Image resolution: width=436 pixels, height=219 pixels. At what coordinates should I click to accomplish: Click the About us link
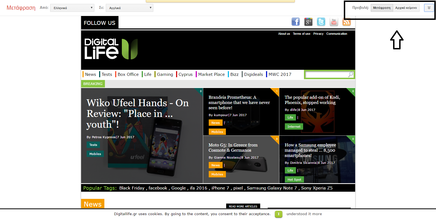pos(284,34)
